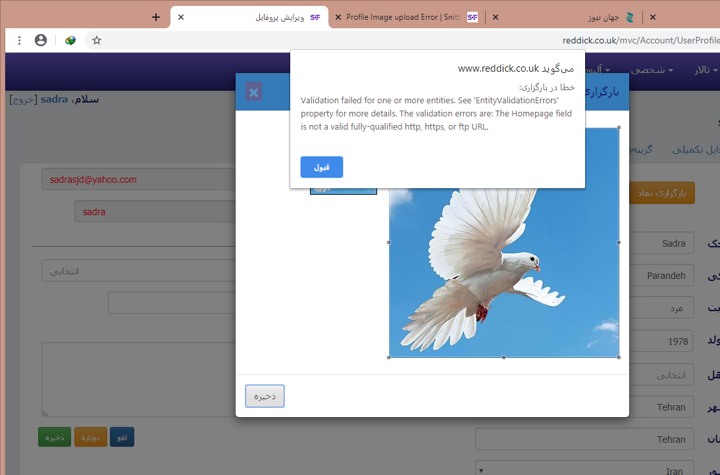720x475 pixels.
Task: Open the Chrome three-dot menu
Action: (20, 40)
